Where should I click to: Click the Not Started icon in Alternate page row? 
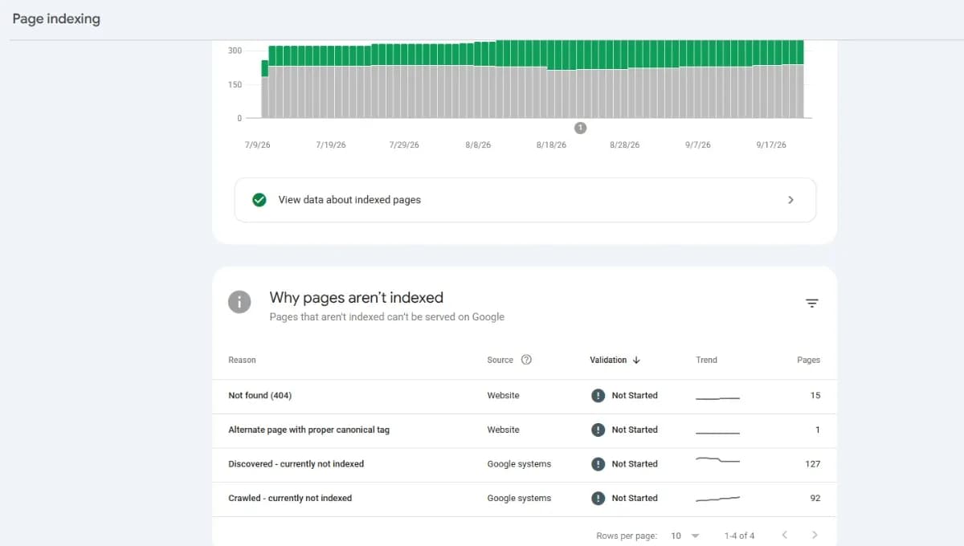(x=598, y=430)
